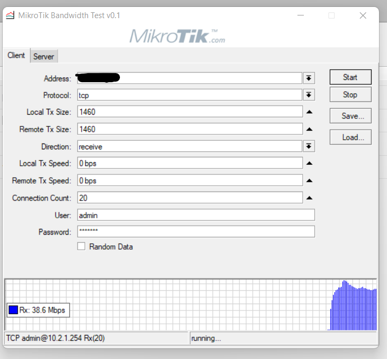Click the MikroTik.com logo
Viewport: 387px width, 359px height.
point(178,36)
